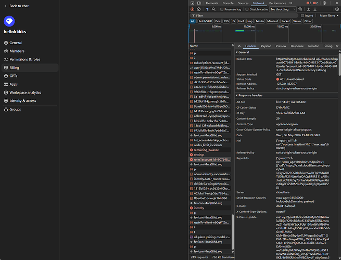Open the Members section

pyautogui.click(x=30, y=51)
